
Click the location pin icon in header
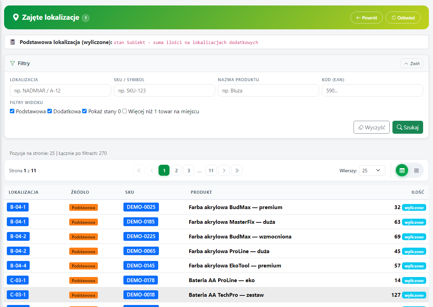[16, 17]
